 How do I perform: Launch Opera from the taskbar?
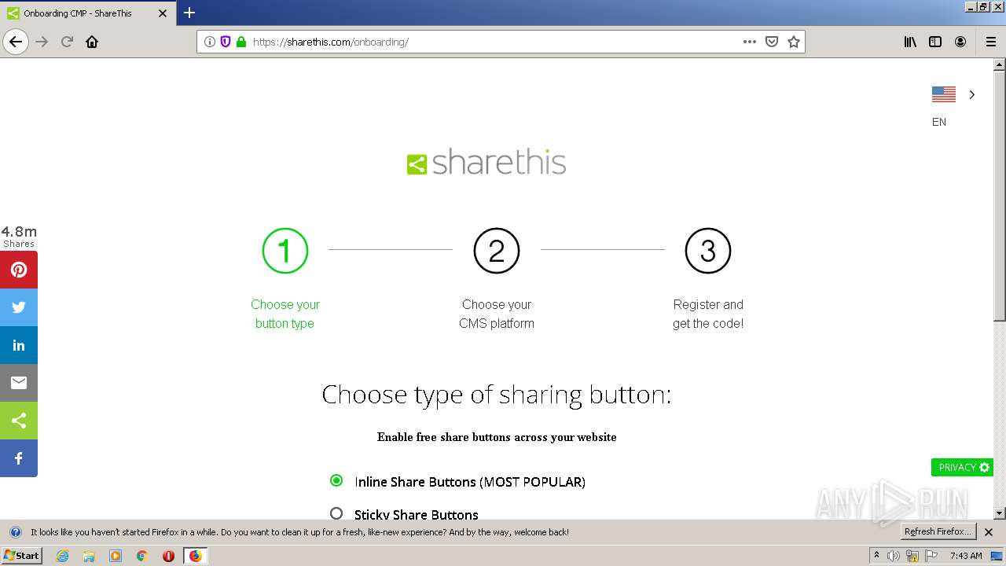pos(168,556)
